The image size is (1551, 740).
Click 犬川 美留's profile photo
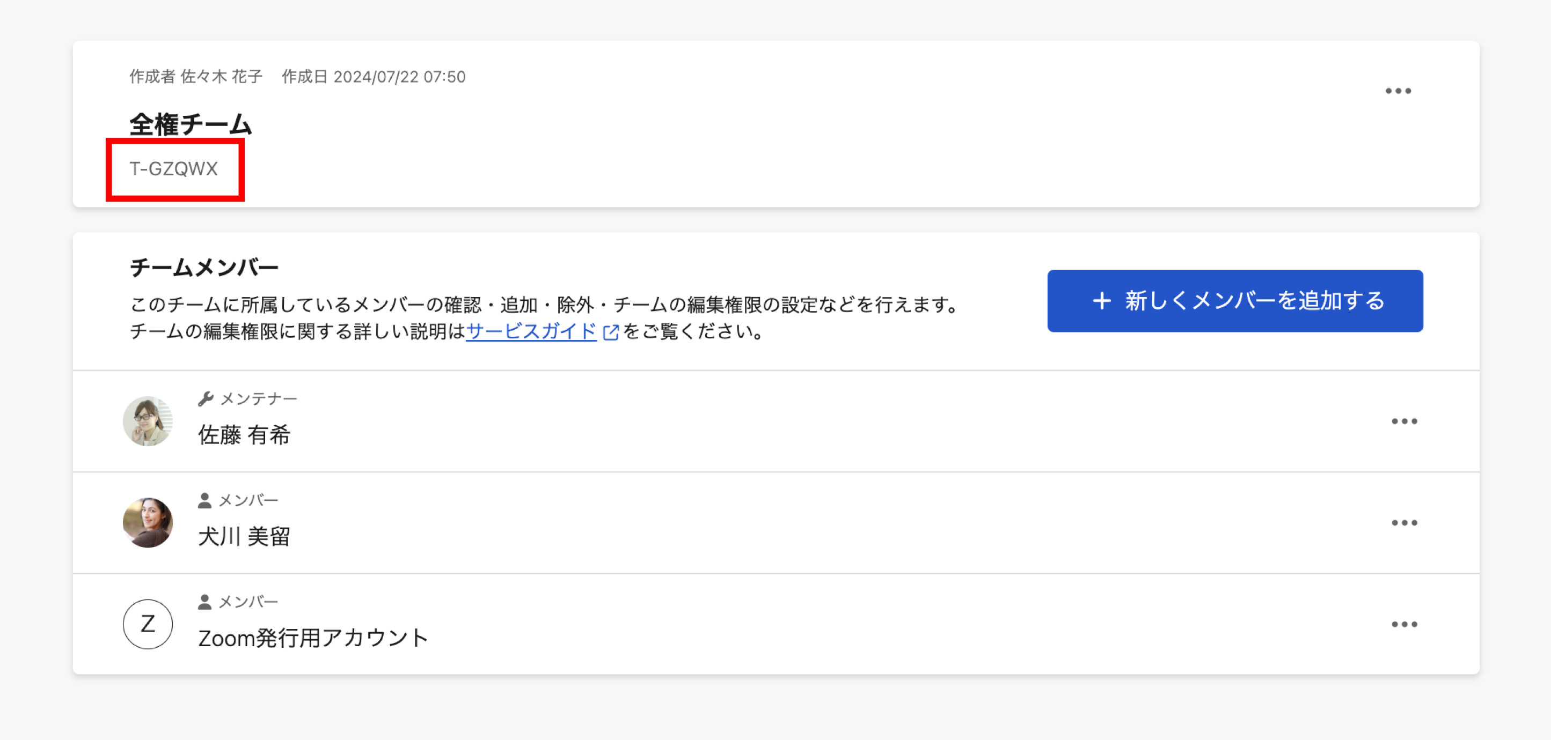click(148, 523)
